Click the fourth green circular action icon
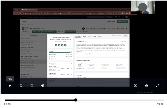The image size is (167, 108). [65, 45]
